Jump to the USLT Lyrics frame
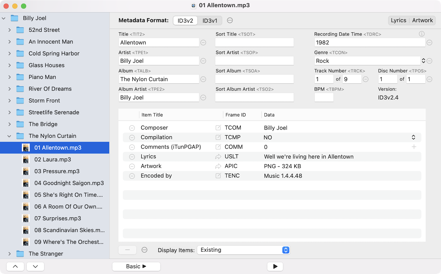The height and width of the screenshot is (274, 441). [218, 156]
